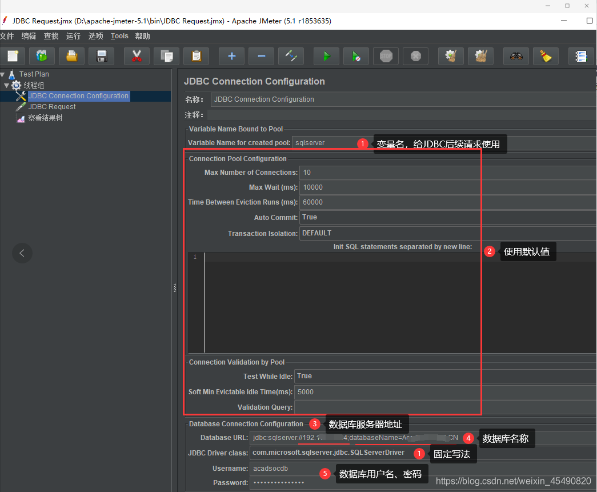This screenshot has width=597, height=492.
Task: Stop the running test
Action: point(386,55)
